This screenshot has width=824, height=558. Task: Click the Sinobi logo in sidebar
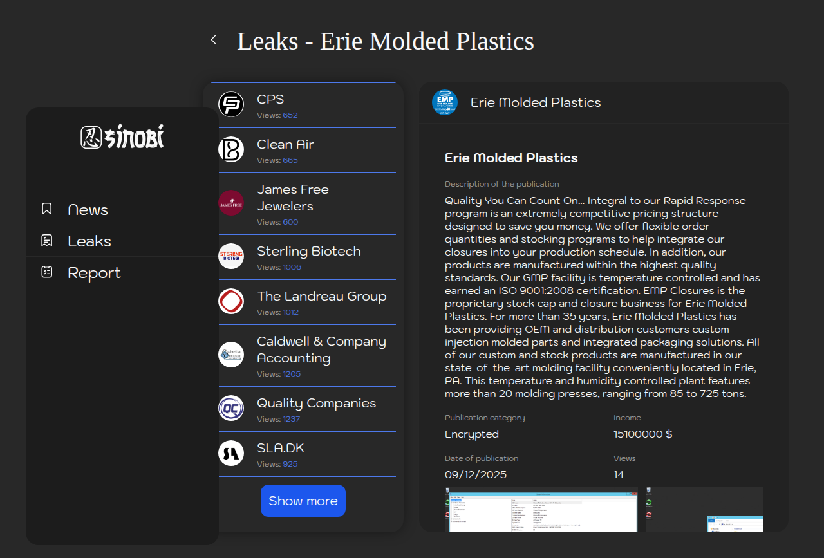tap(122, 137)
